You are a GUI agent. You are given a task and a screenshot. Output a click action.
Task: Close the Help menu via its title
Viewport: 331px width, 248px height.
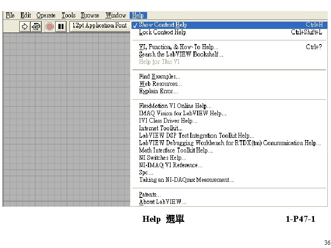(138, 16)
